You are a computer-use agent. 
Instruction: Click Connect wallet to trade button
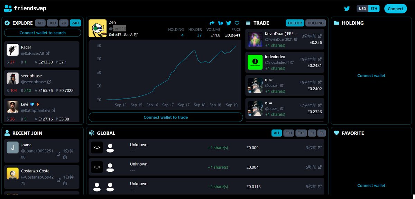(166, 117)
